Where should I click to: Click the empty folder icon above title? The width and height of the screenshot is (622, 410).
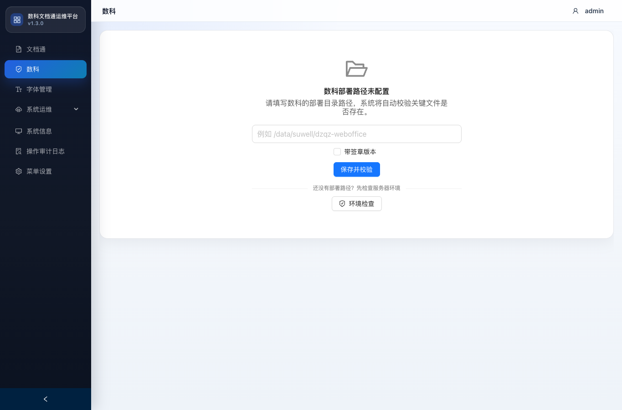coord(356,69)
